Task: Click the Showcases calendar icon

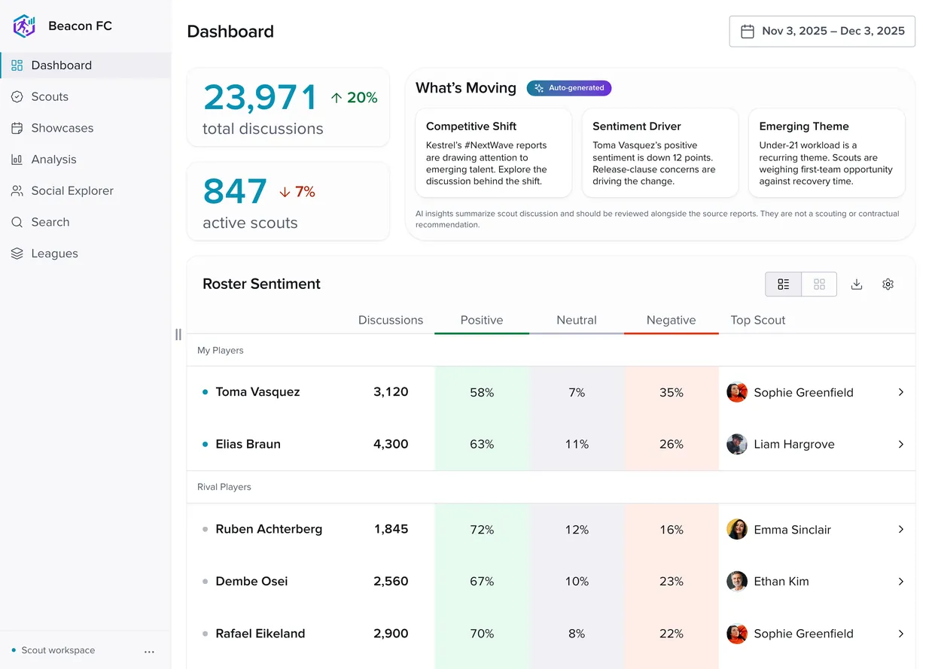Action: [17, 128]
